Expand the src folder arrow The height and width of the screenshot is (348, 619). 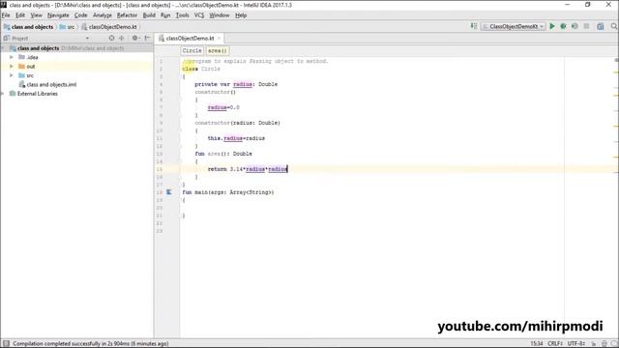(x=12, y=75)
